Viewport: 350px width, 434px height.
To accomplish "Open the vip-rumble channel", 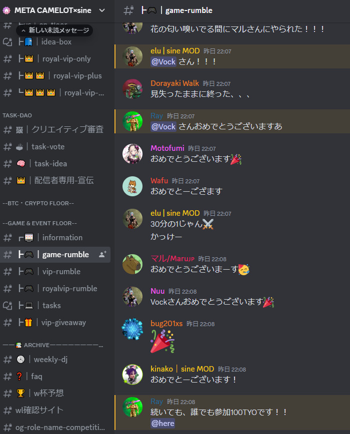I will 55,272.
